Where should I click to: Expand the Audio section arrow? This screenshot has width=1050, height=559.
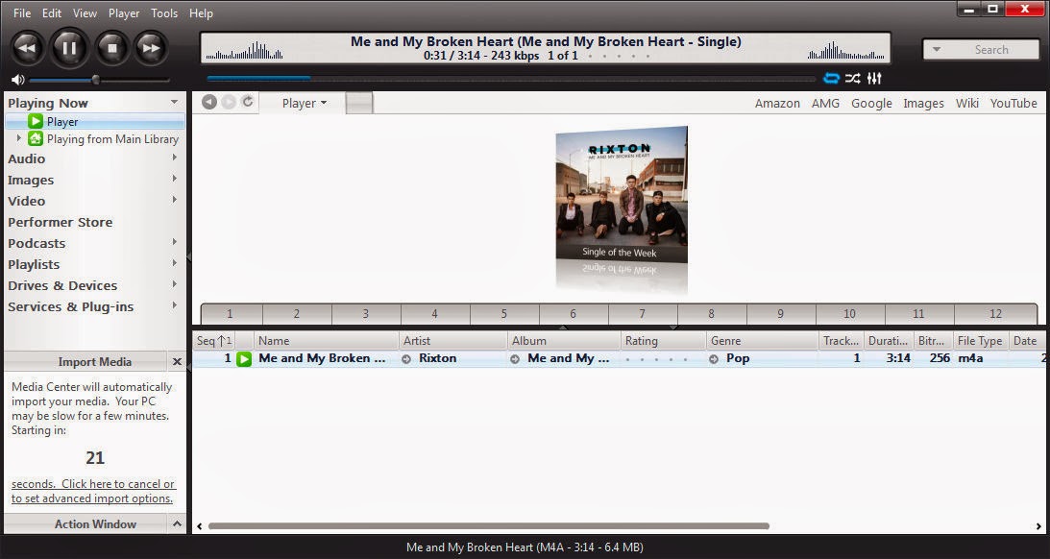point(174,158)
